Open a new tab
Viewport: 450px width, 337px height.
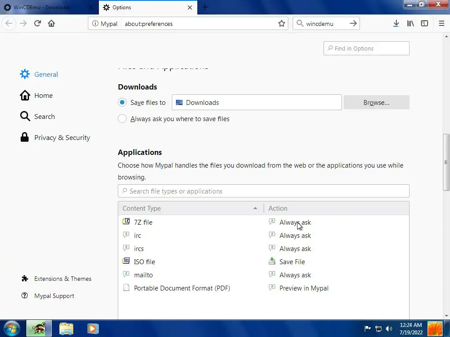click(205, 7)
